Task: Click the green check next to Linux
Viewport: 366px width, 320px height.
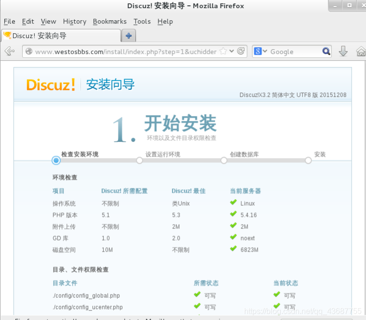Action: [x=233, y=202]
